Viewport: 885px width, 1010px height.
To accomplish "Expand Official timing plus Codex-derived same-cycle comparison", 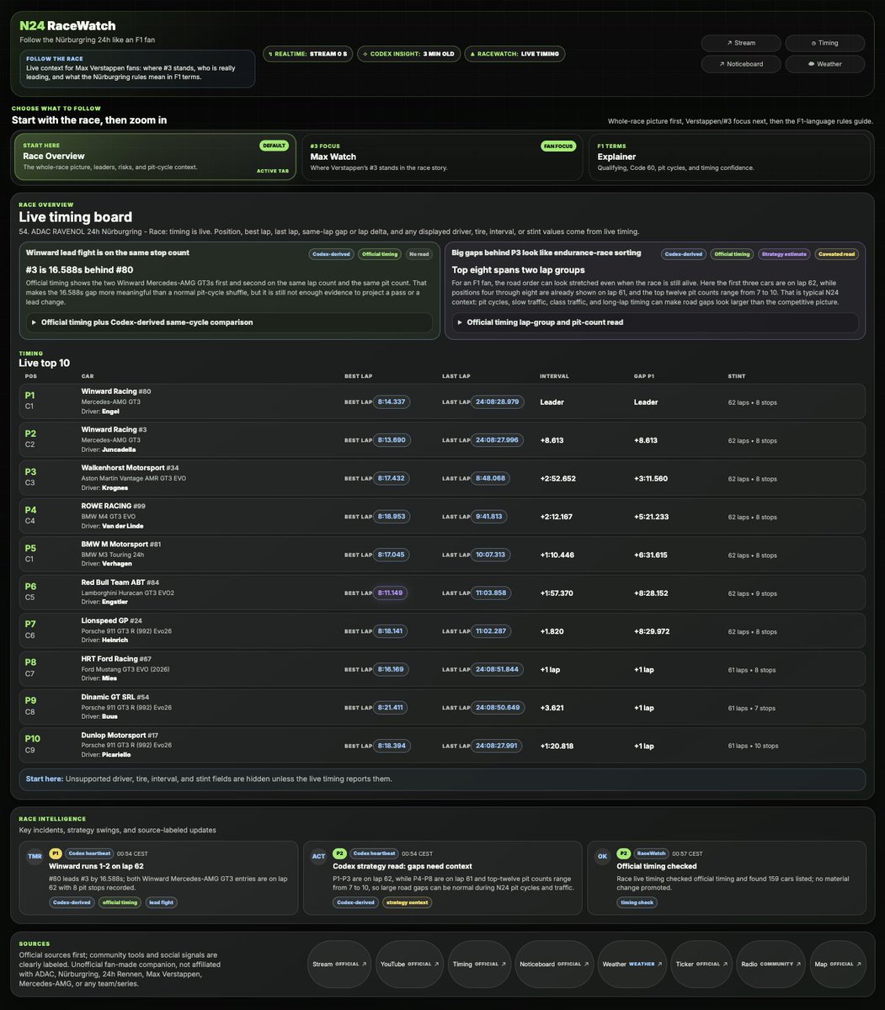I will (x=229, y=322).
